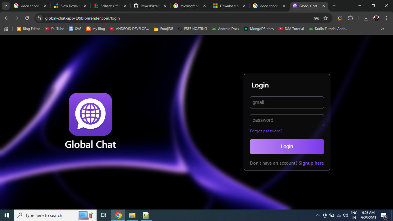
Task: Bookmark this page with the star icon
Action: [326, 18]
